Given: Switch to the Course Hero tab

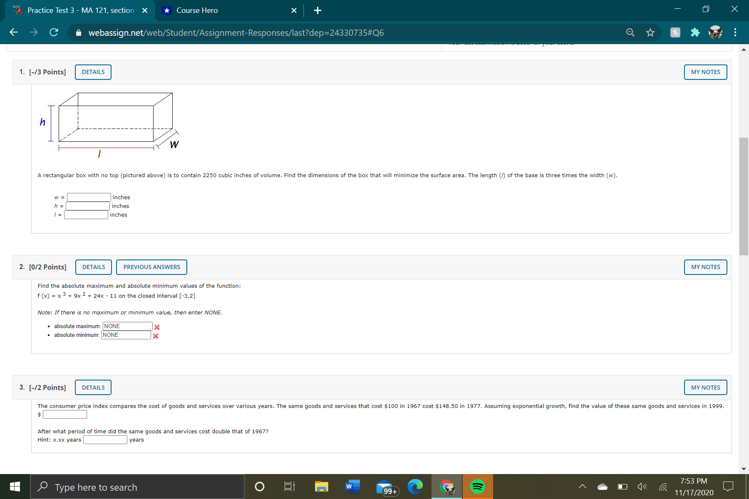Looking at the screenshot, I should point(196,10).
